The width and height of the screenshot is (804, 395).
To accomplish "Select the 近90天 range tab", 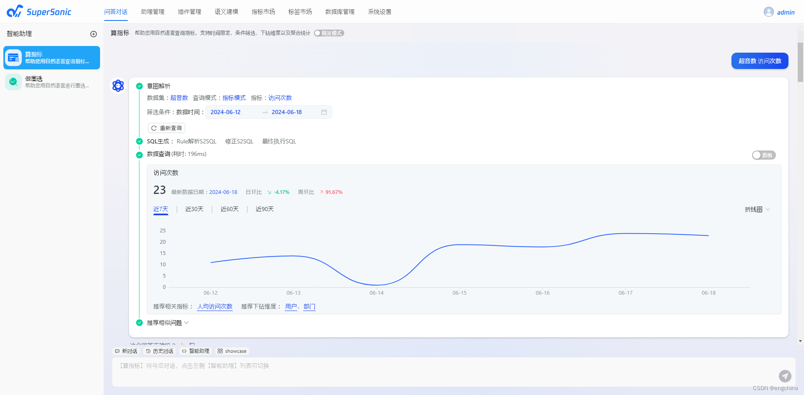I will tap(265, 209).
